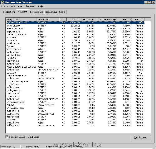
Task: Click the Task Manager title bar icon
Action: pos(2,2)
